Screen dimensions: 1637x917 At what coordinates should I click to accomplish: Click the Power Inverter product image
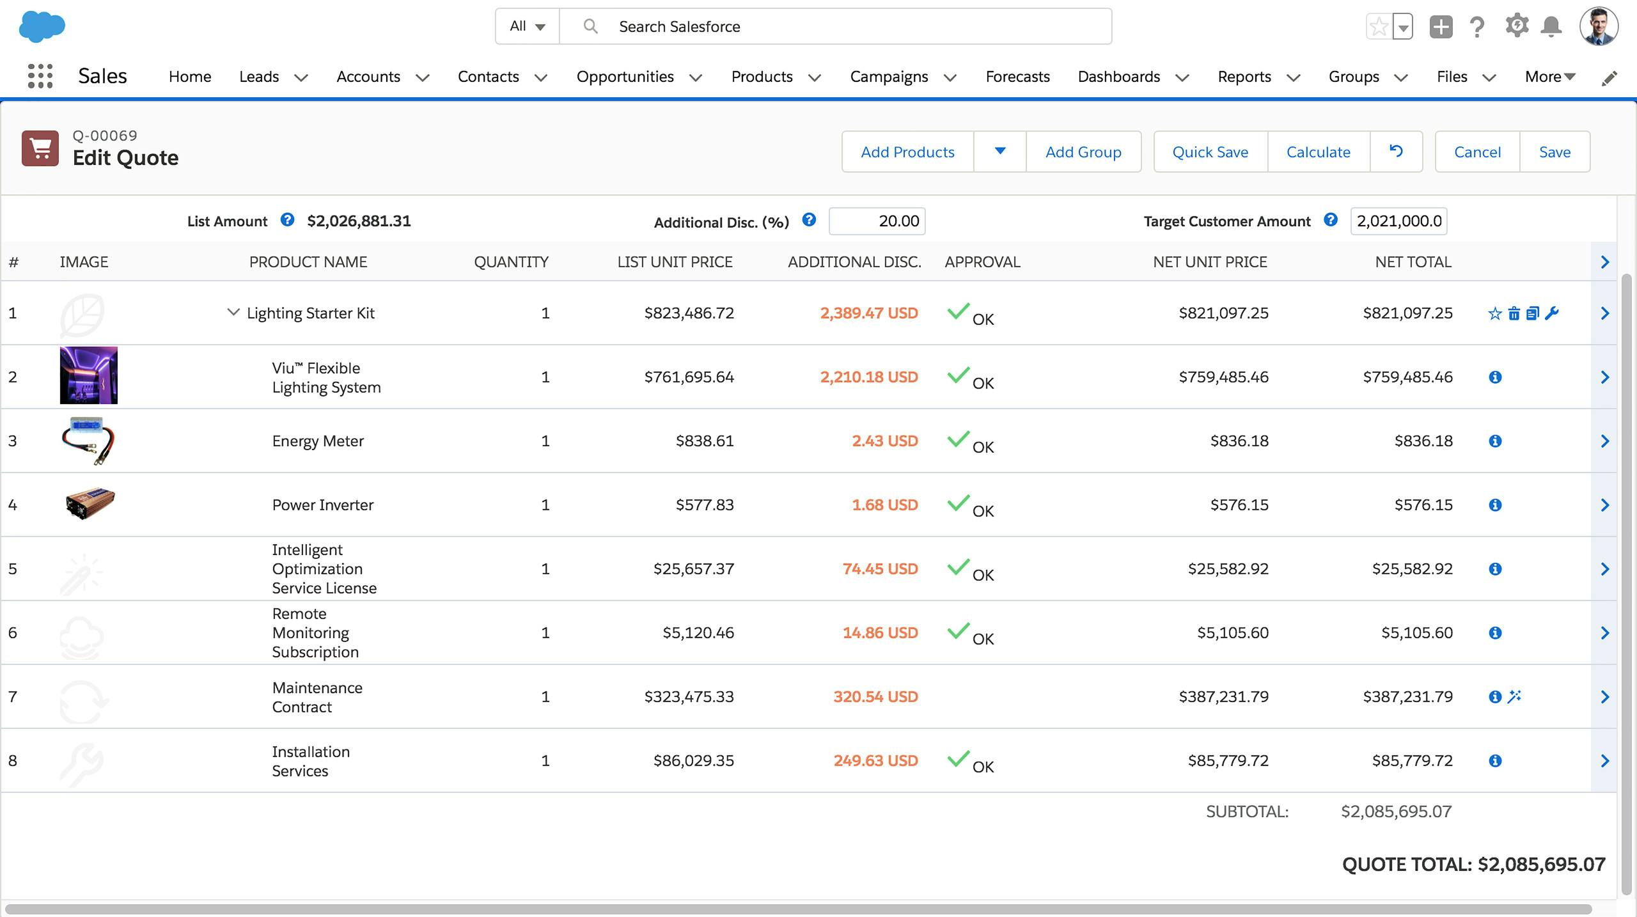pos(90,504)
